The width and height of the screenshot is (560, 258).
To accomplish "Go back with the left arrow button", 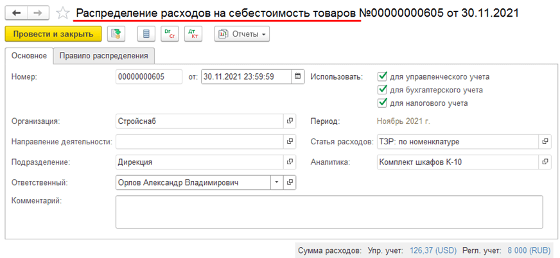I will (17, 13).
